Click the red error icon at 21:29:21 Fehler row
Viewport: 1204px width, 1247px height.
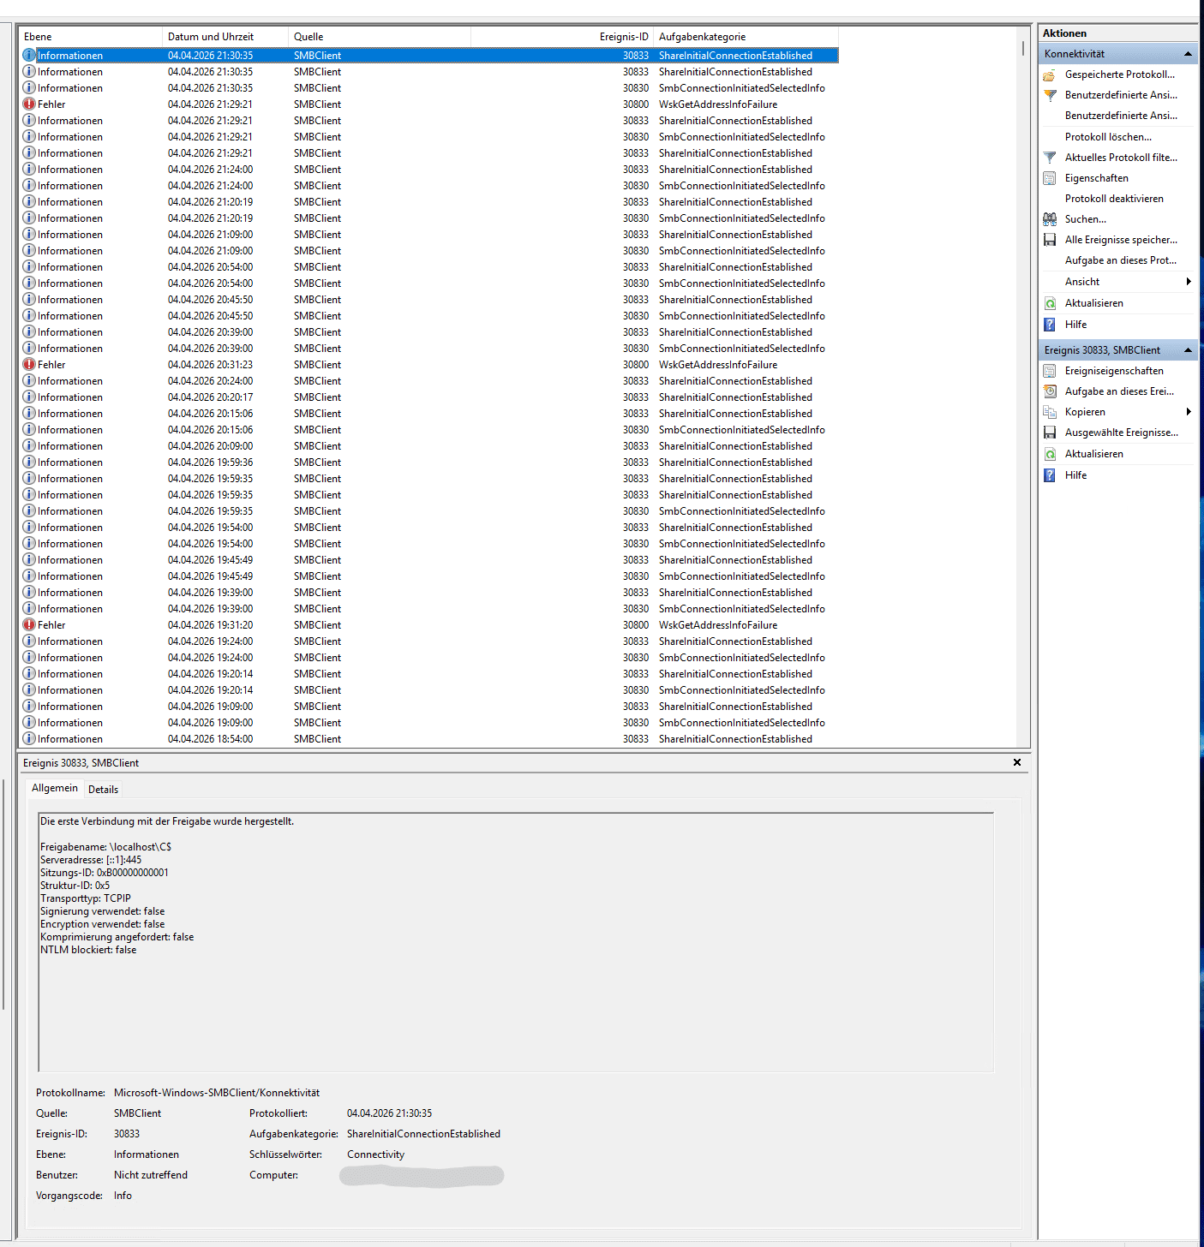(x=29, y=104)
